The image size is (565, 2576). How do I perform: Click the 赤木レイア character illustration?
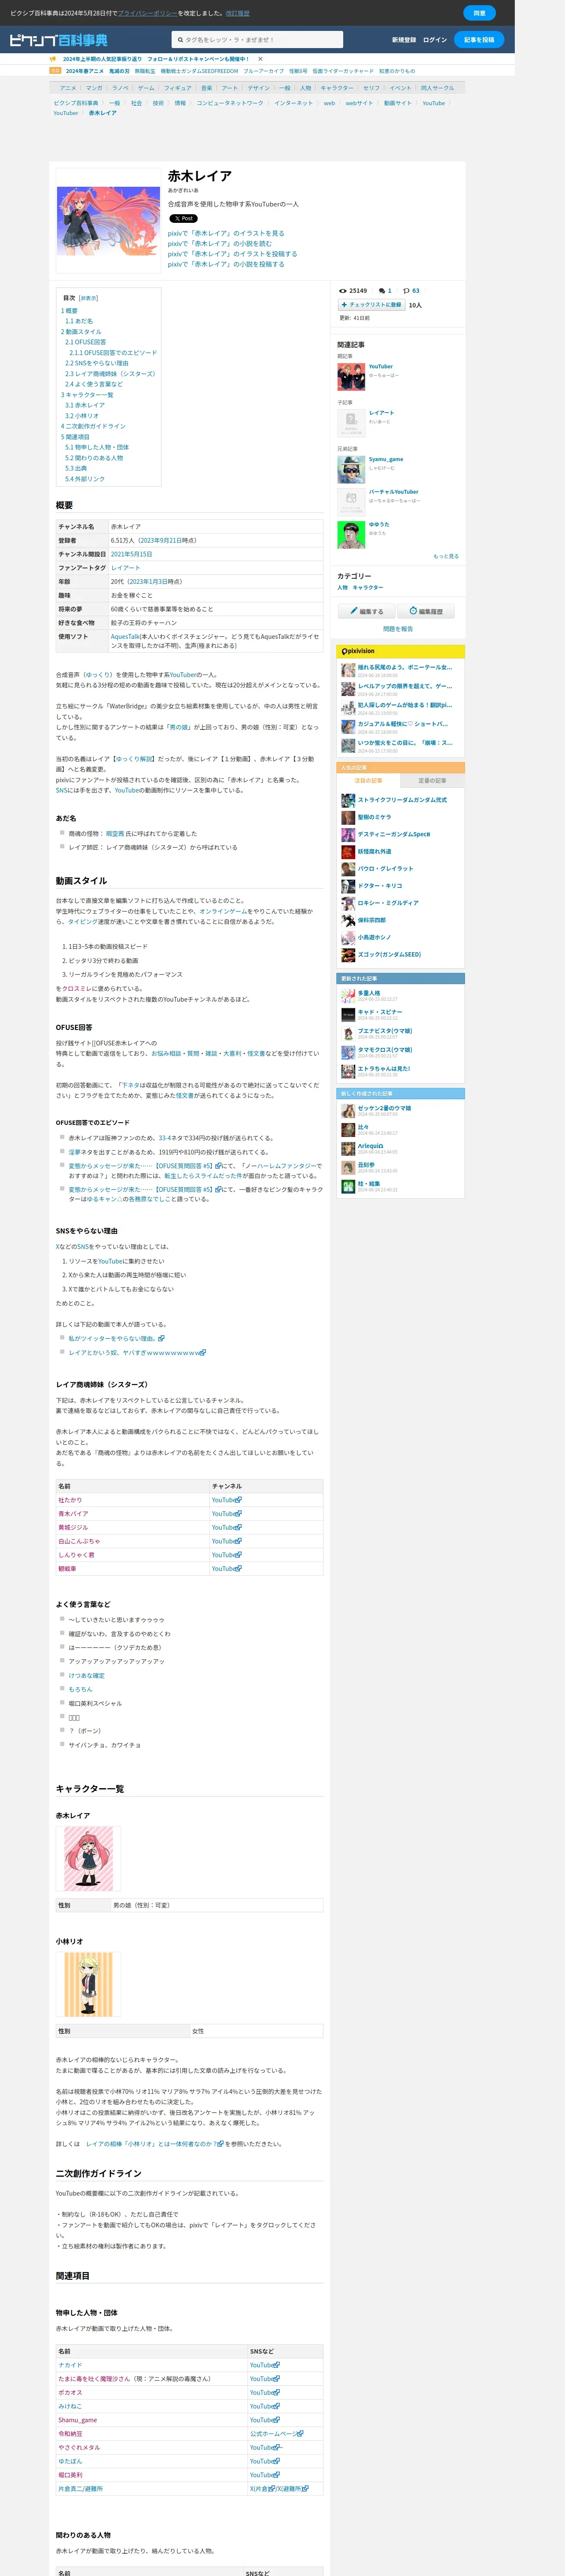click(88, 1858)
